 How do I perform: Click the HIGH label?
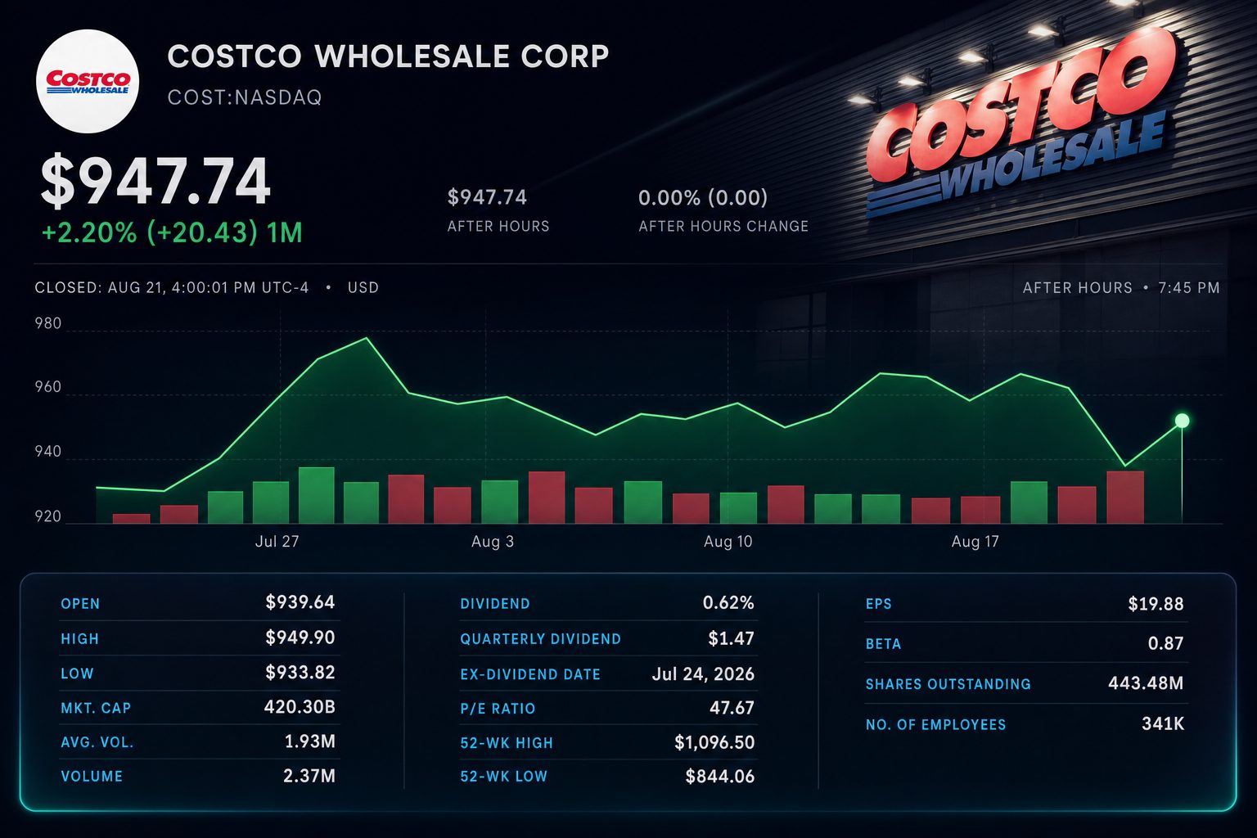pyautogui.click(x=79, y=639)
